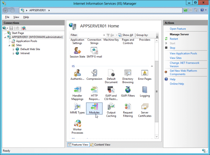This screenshot has height=155, width=210.
Task: Open the Pages and Controls feature
Action: tap(128, 41)
